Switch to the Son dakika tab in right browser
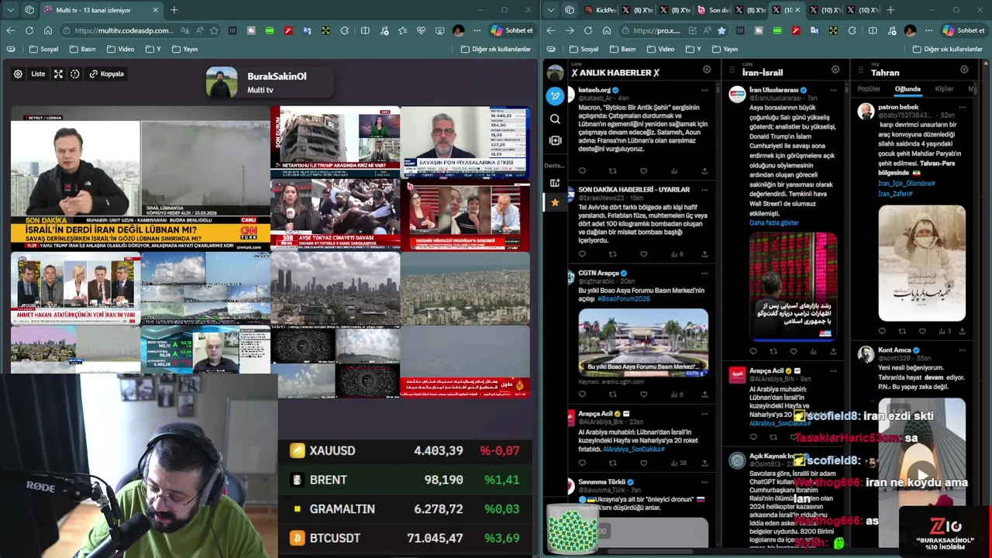This screenshot has width=992, height=558. pos(714,10)
